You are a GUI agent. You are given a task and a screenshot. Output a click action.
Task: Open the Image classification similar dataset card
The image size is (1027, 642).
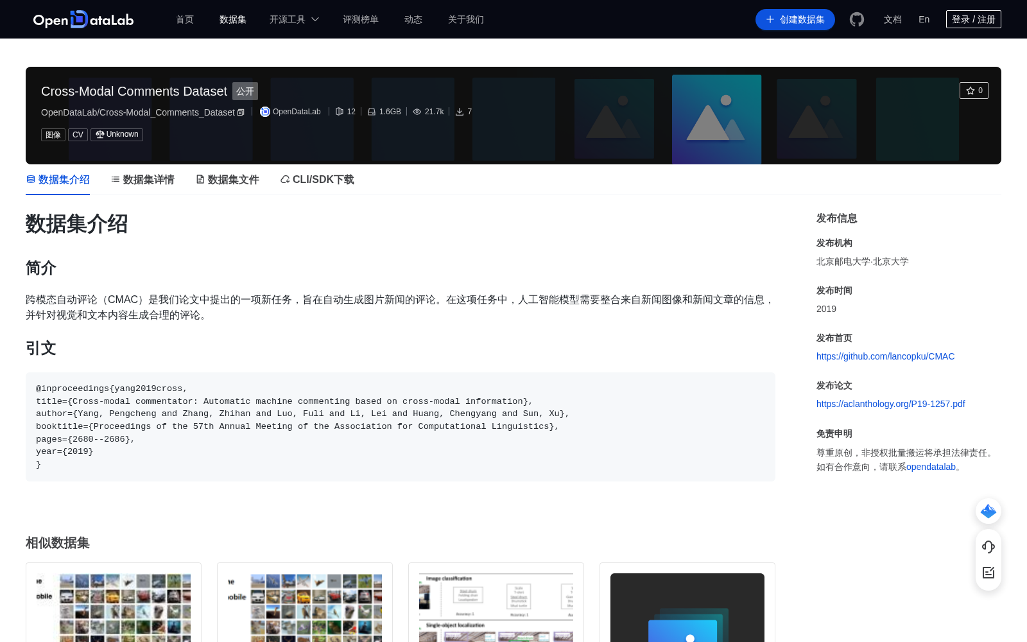[496, 603]
